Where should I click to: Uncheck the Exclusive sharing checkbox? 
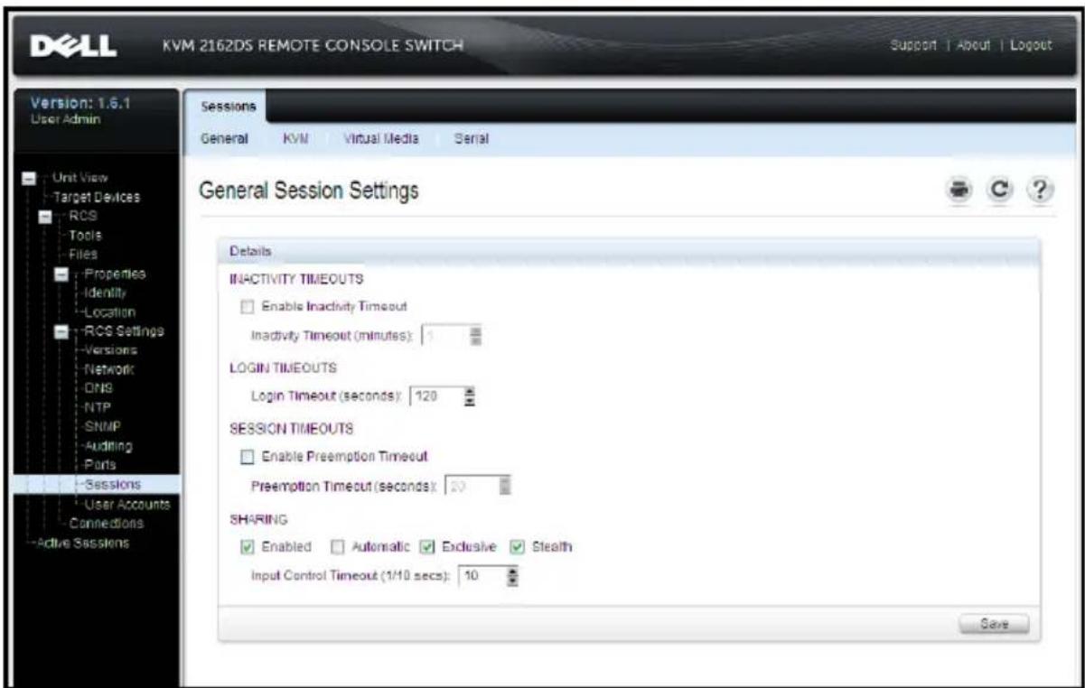pyautogui.click(x=429, y=546)
